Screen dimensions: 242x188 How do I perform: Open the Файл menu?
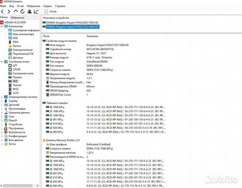point(3,6)
